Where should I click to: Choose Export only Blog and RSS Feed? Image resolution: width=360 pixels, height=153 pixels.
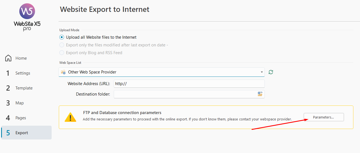[62, 53]
